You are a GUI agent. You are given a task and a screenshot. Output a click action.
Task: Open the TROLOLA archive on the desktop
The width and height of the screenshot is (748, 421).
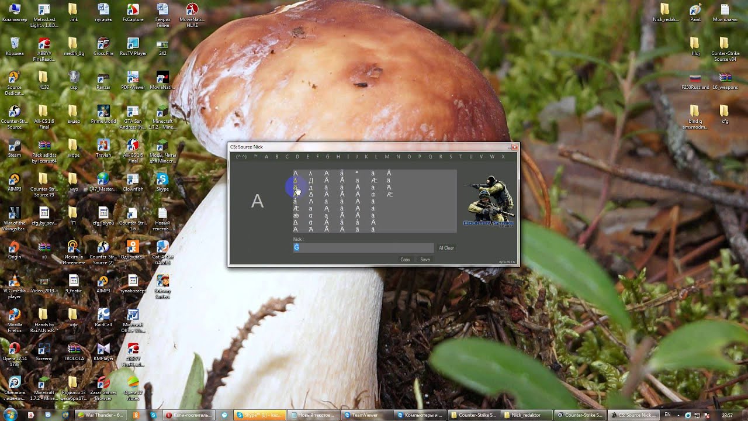(x=74, y=351)
